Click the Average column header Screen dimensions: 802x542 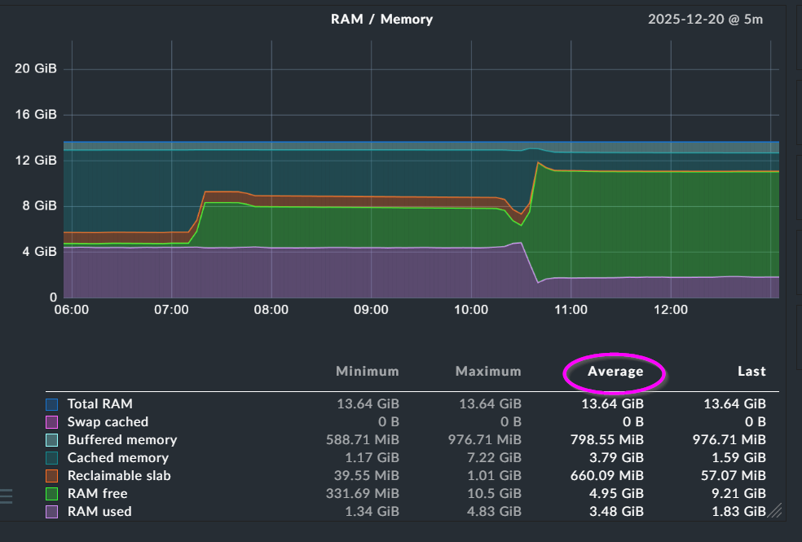tap(615, 372)
